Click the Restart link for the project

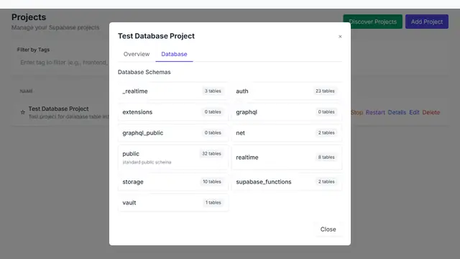coord(375,112)
